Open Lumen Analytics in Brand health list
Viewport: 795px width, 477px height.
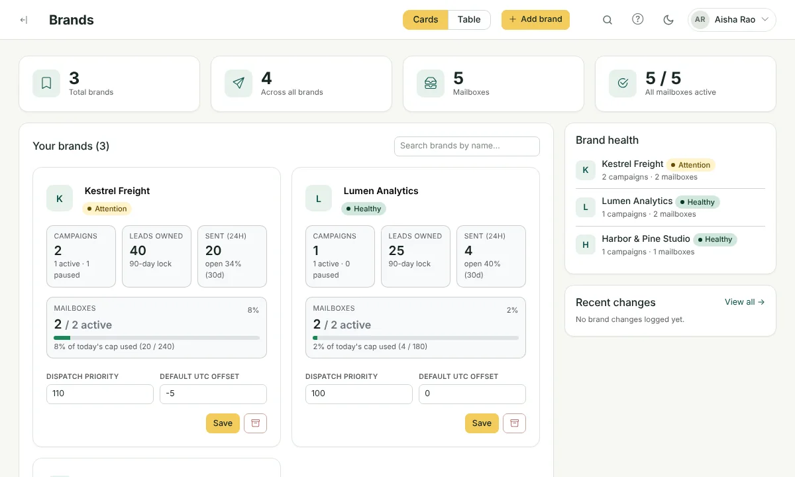click(x=670, y=207)
